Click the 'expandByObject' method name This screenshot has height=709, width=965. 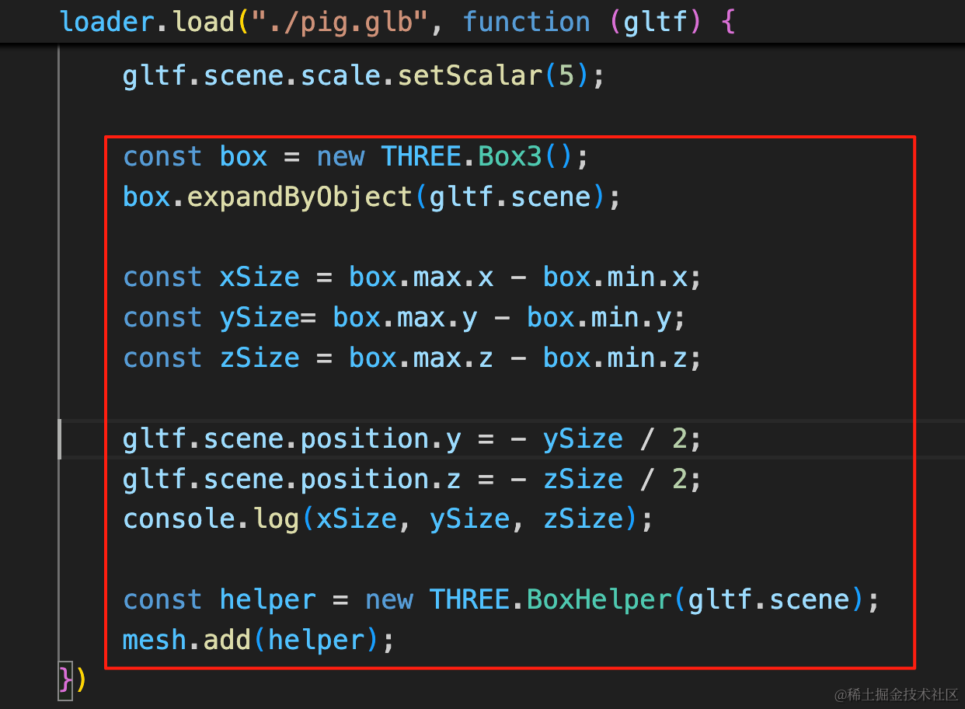click(300, 197)
